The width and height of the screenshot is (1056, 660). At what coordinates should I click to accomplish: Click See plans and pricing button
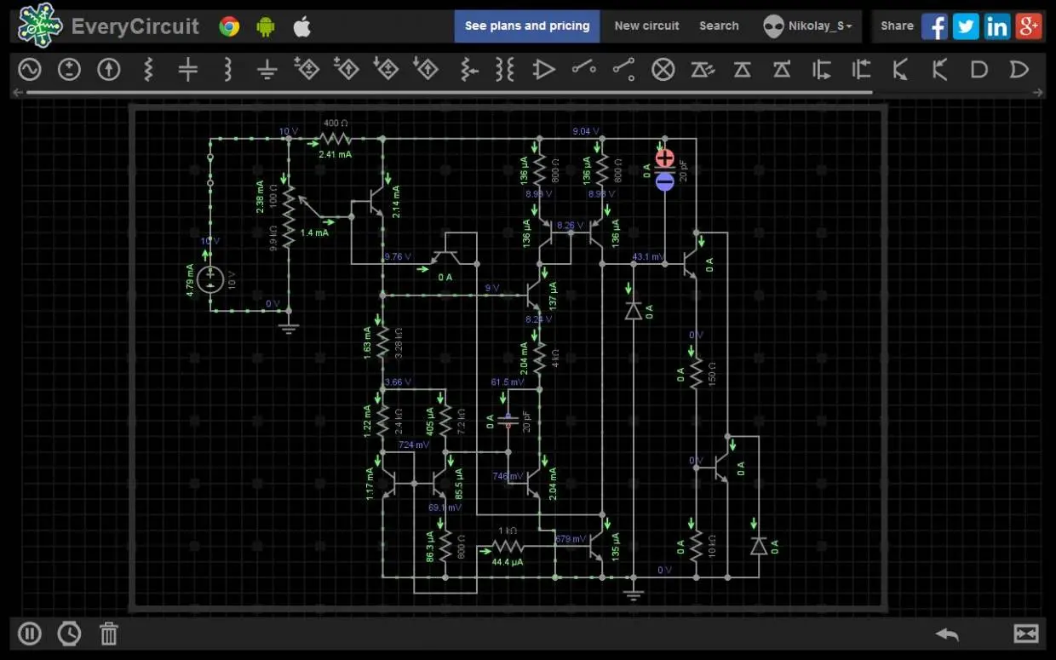tap(527, 26)
